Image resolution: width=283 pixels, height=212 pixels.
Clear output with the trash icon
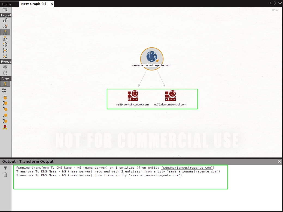coord(5,174)
